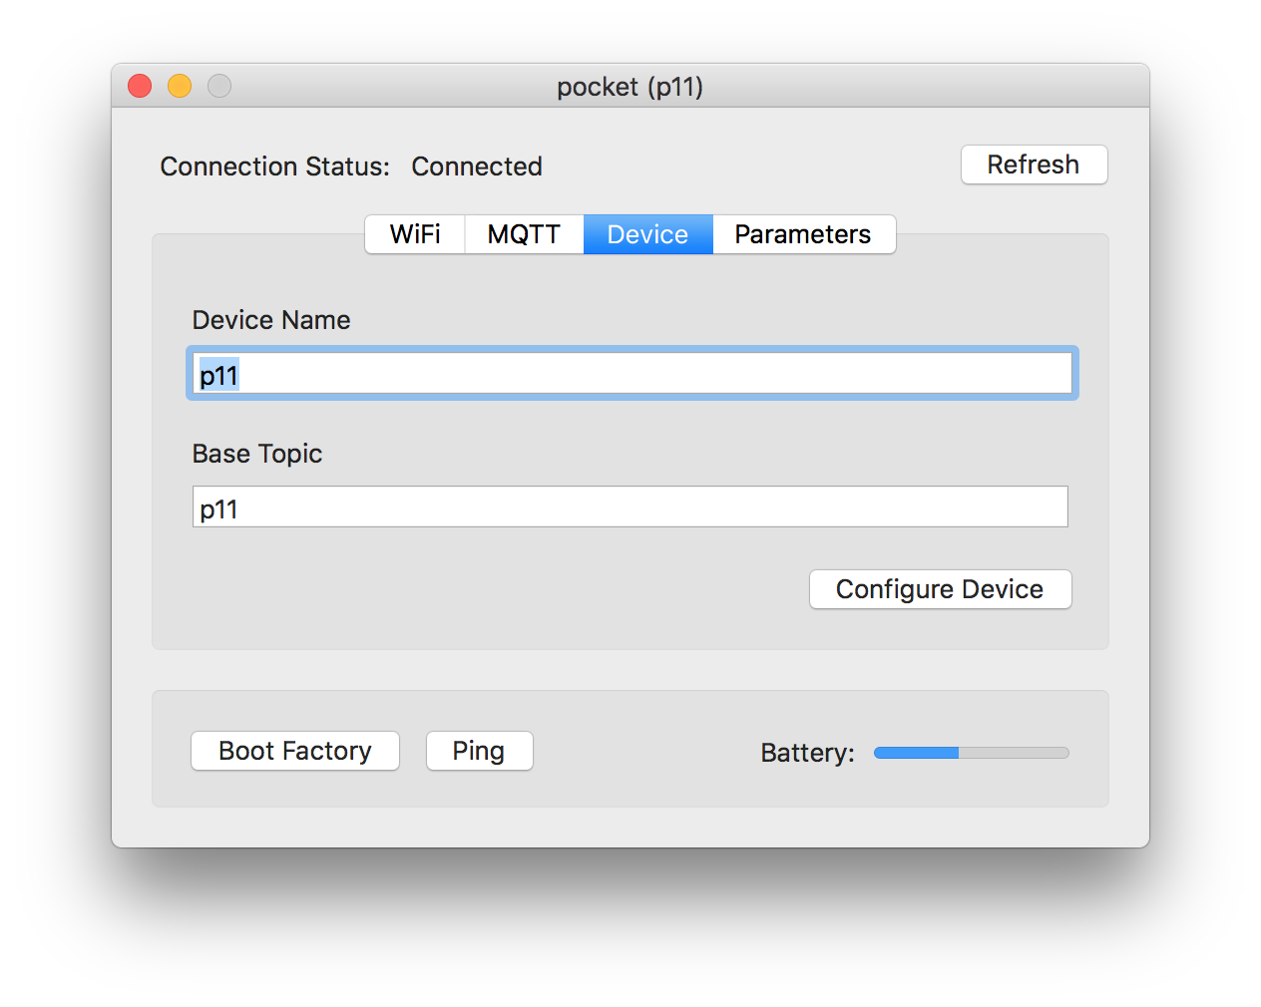Switch to the WiFi tab

point(415,234)
